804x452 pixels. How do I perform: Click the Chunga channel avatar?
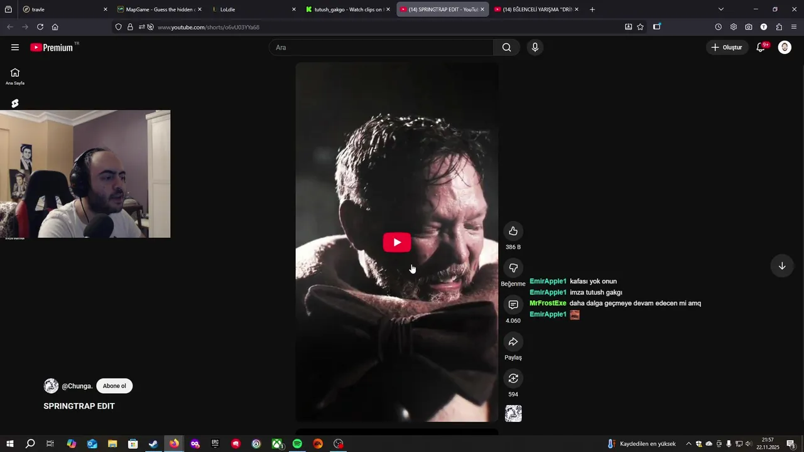pyautogui.click(x=51, y=386)
